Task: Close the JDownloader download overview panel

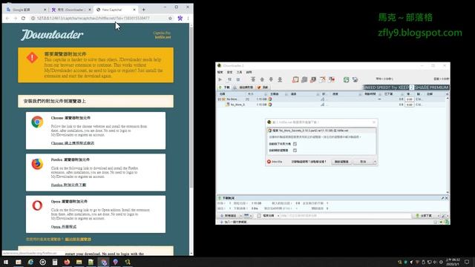Action: click(x=447, y=198)
